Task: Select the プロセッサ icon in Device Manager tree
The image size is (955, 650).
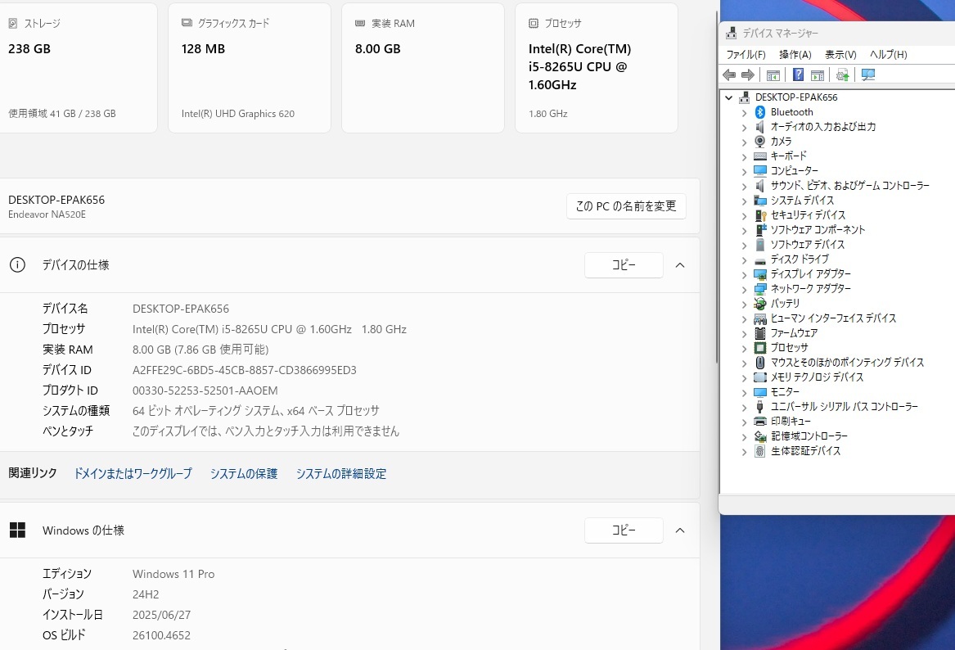Action: click(760, 348)
